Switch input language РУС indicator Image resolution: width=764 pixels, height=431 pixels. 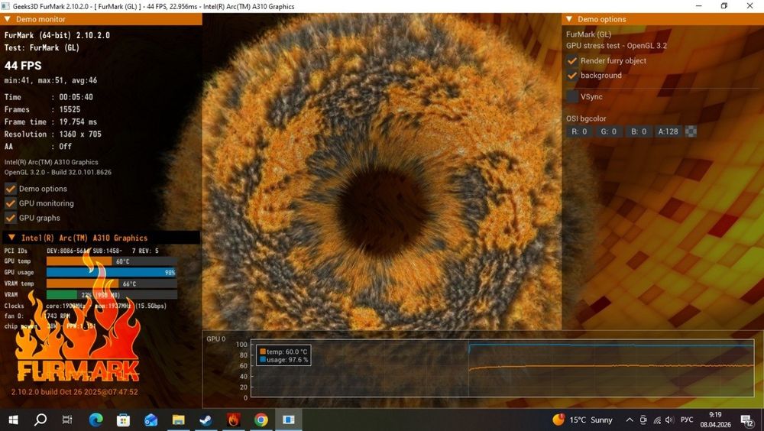pos(687,420)
